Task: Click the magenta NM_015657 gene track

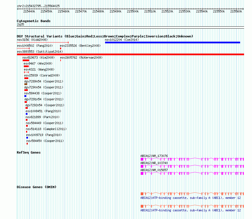Action: 192,173
